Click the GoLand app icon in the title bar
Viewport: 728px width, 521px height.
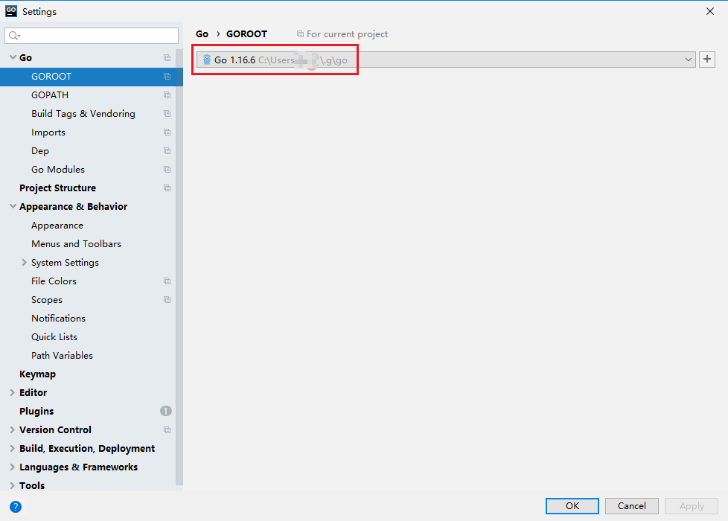coord(11,11)
